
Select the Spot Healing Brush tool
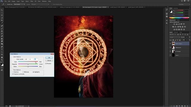2,26
